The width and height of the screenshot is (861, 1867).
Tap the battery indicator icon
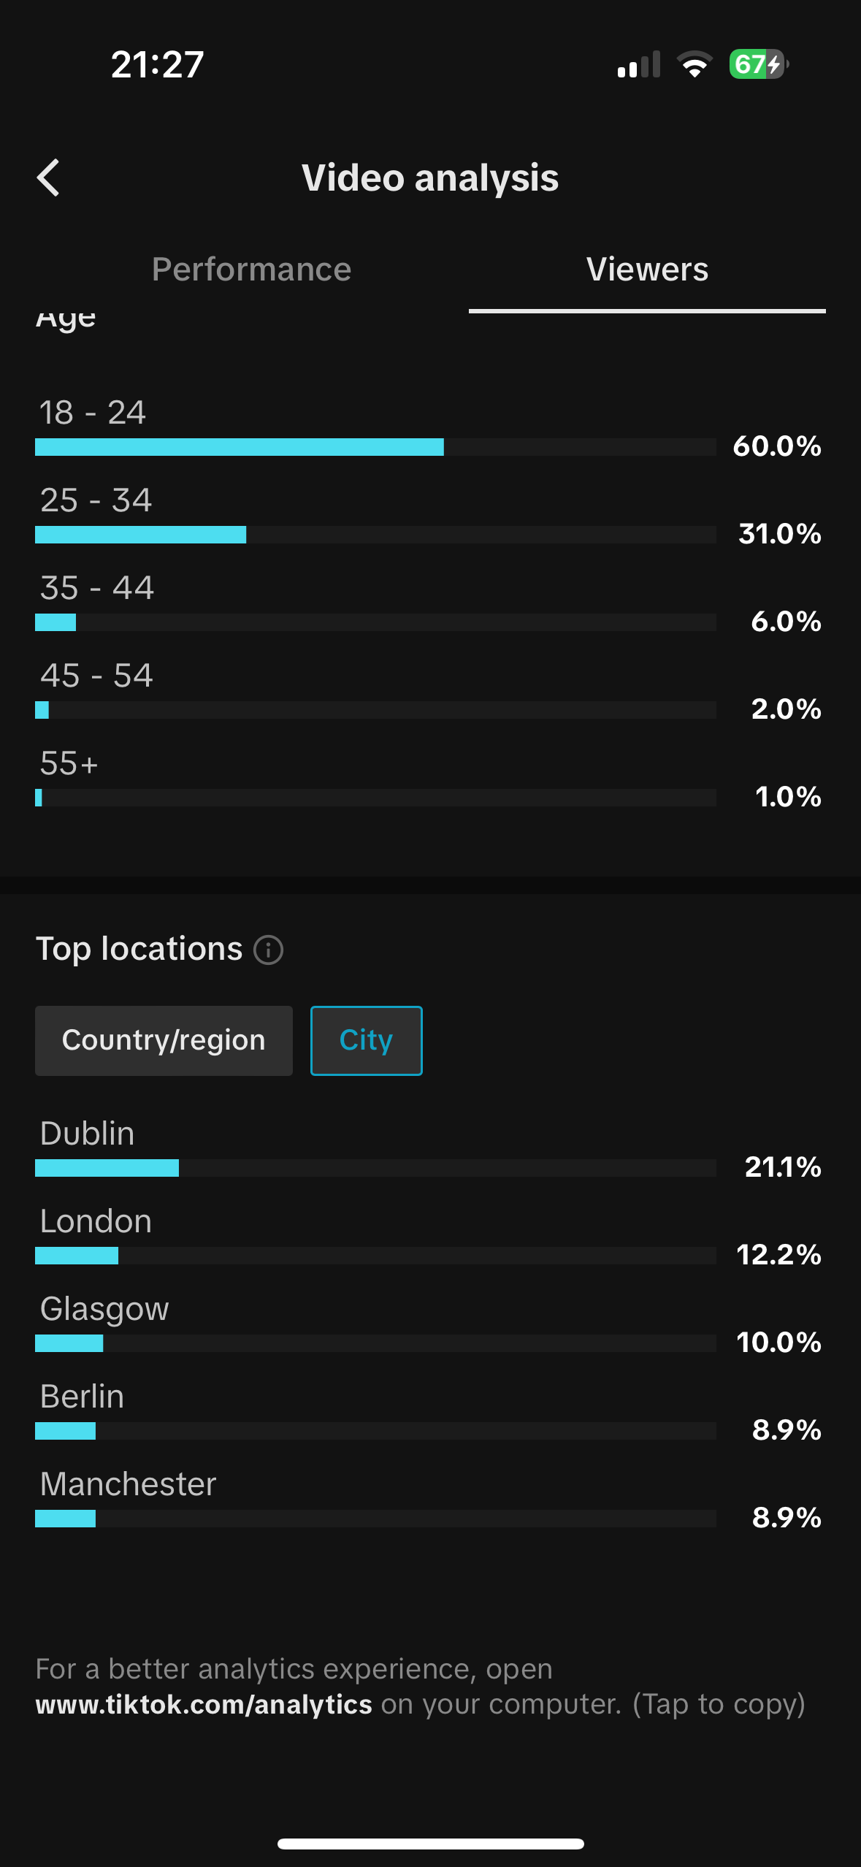click(x=758, y=65)
